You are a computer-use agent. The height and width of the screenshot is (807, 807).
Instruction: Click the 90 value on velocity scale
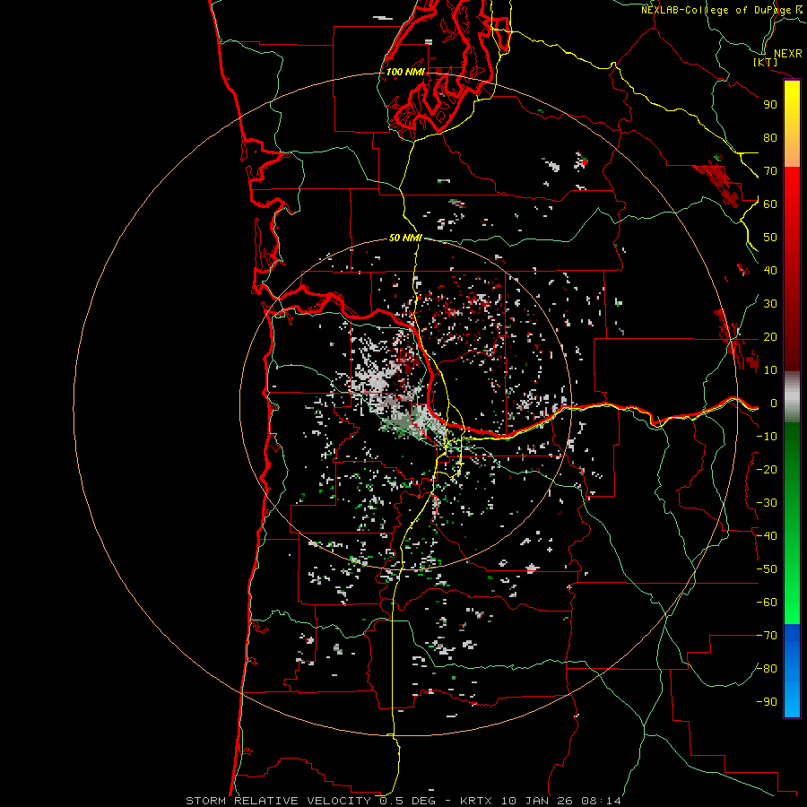[x=770, y=105]
